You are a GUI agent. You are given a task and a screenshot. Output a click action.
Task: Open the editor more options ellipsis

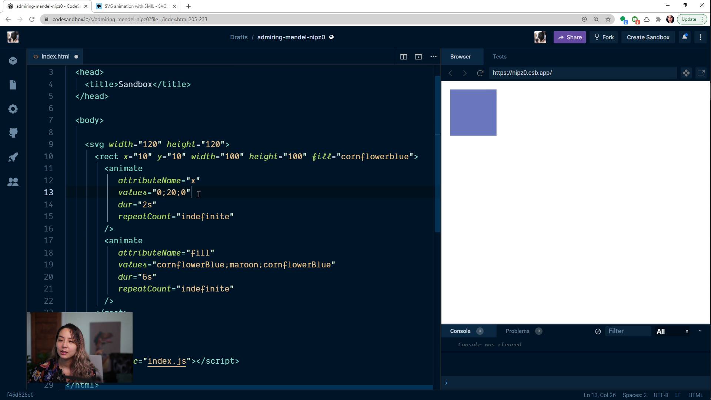pos(433,57)
